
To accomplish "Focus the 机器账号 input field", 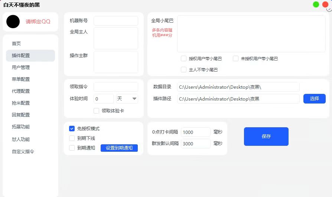I will click(x=115, y=21).
